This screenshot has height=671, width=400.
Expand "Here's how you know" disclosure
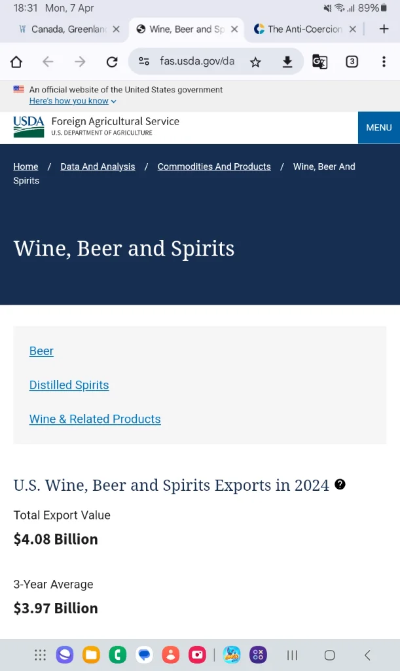coord(73,101)
